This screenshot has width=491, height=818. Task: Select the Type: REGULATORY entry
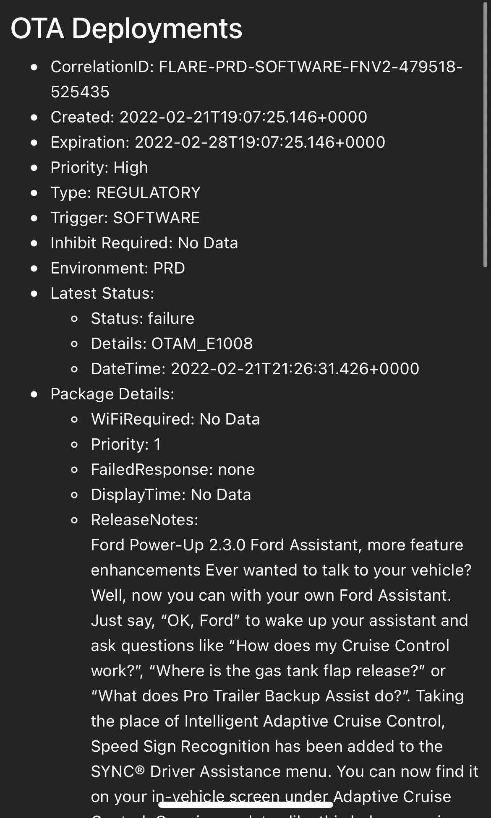click(125, 193)
